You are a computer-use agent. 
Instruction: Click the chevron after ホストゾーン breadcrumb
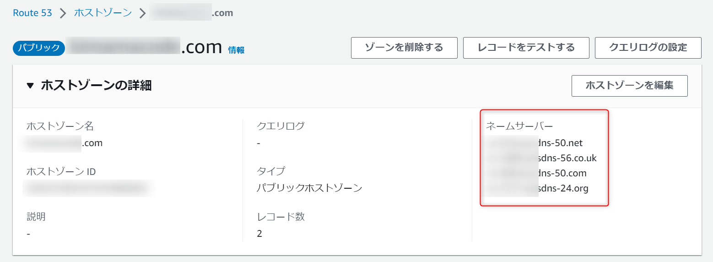[142, 13]
